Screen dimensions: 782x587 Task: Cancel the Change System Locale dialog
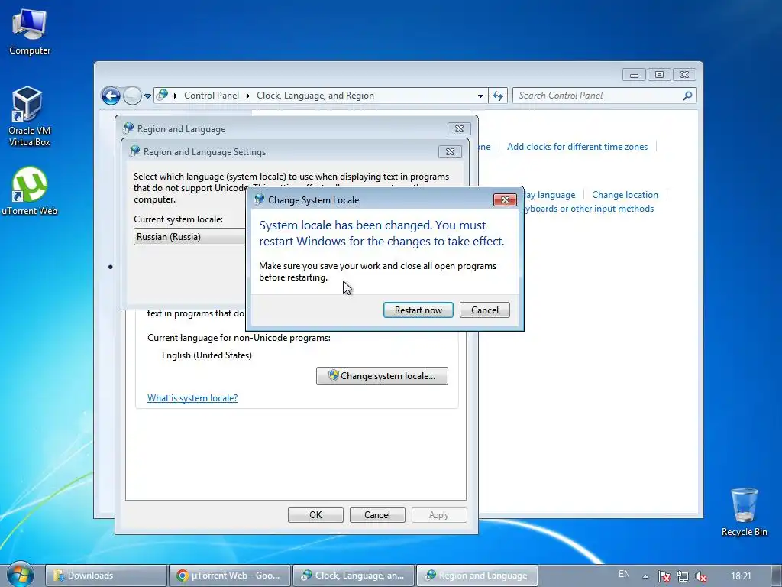(x=485, y=310)
